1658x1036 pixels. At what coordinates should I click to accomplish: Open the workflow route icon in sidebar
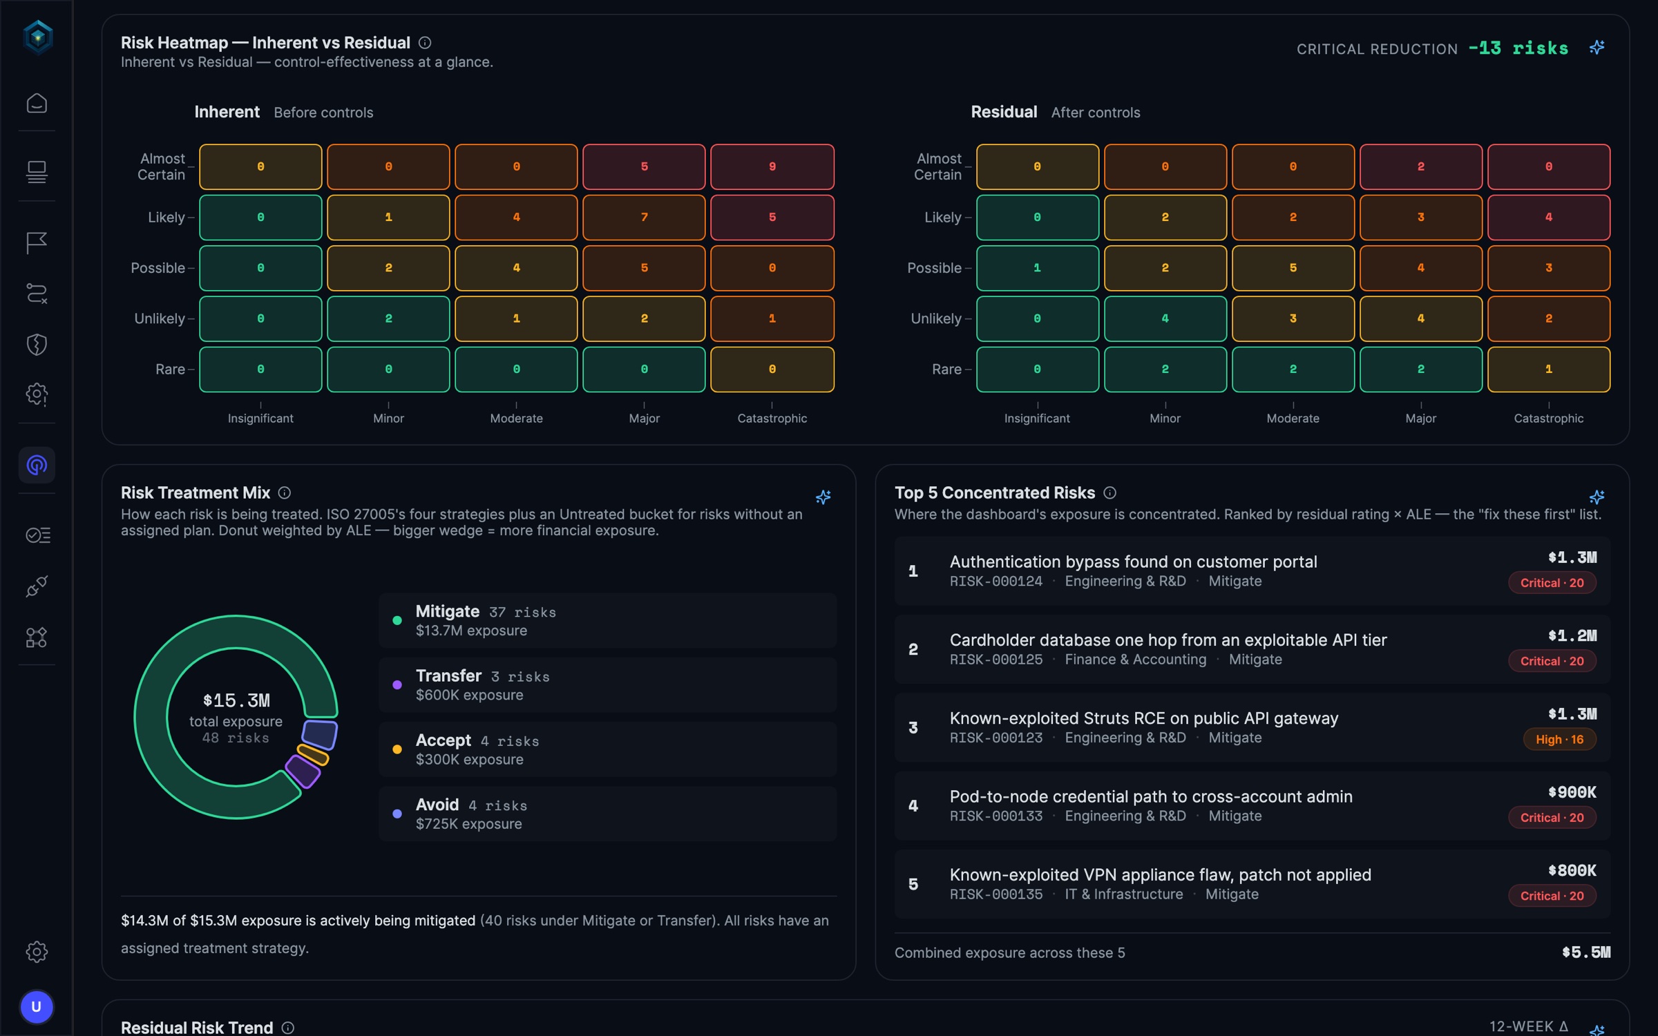pyautogui.click(x=37, y=294)
